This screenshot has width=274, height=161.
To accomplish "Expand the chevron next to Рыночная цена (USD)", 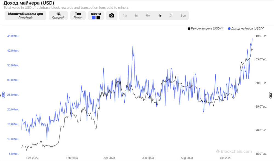I will 222,28.
